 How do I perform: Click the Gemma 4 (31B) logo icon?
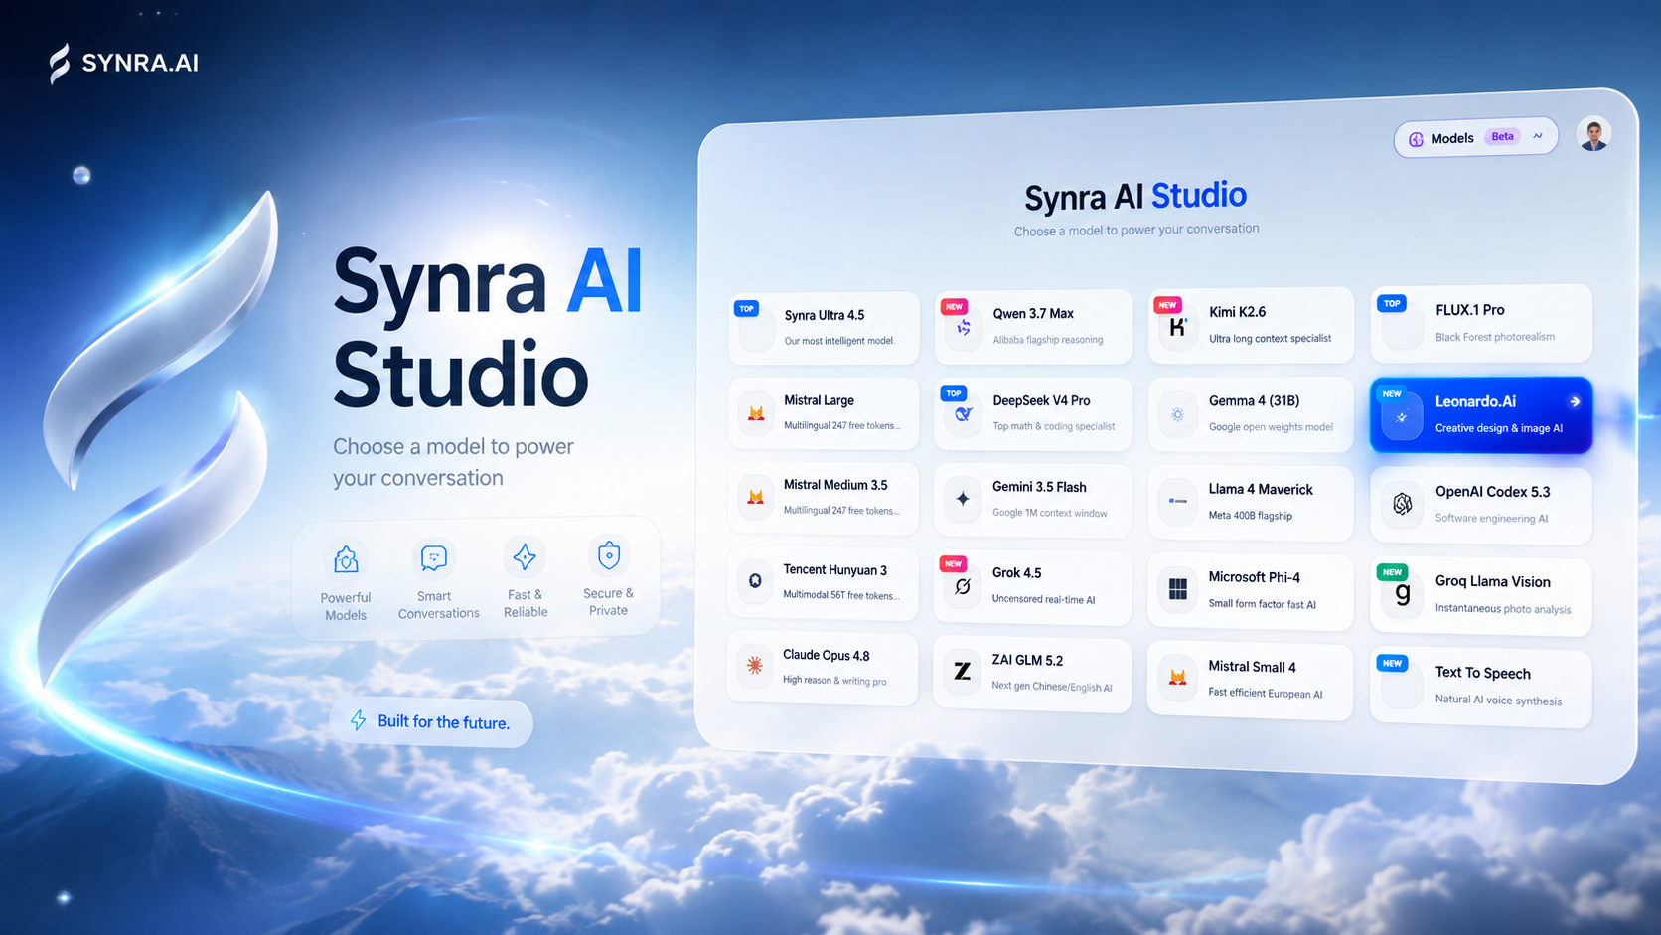point(1177,415)
